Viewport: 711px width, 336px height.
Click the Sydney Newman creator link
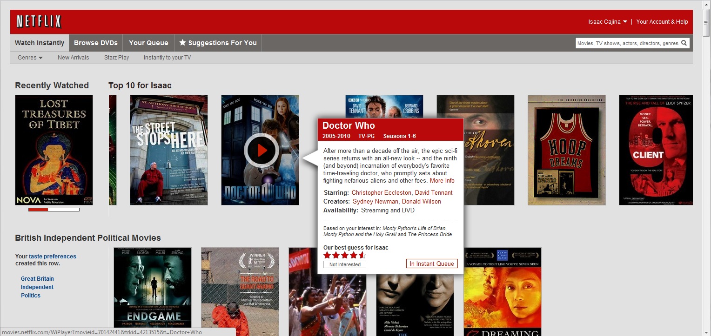coord(375,201)
